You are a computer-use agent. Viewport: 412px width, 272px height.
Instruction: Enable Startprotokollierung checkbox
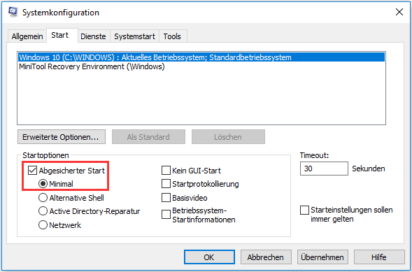coord(166,184)
